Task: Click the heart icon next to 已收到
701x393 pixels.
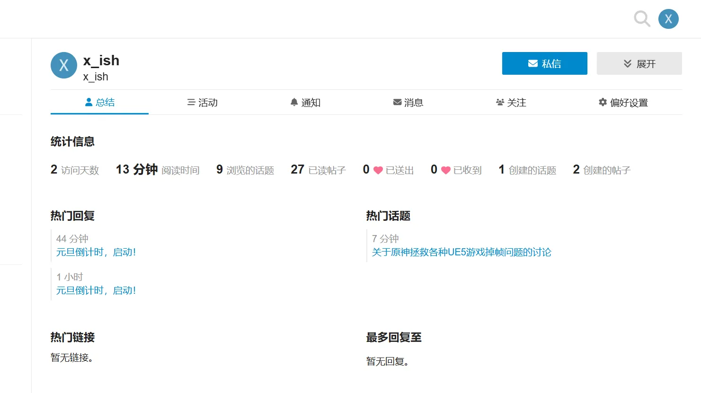Action: coord(445,170)
